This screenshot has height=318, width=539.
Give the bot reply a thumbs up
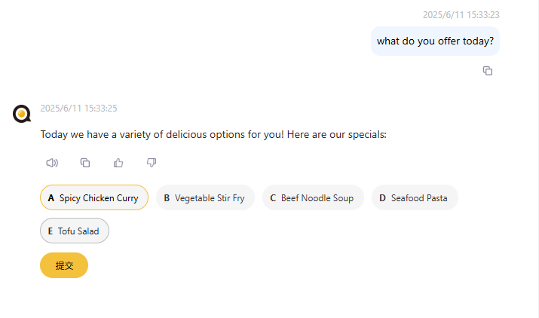pos(118,163)
